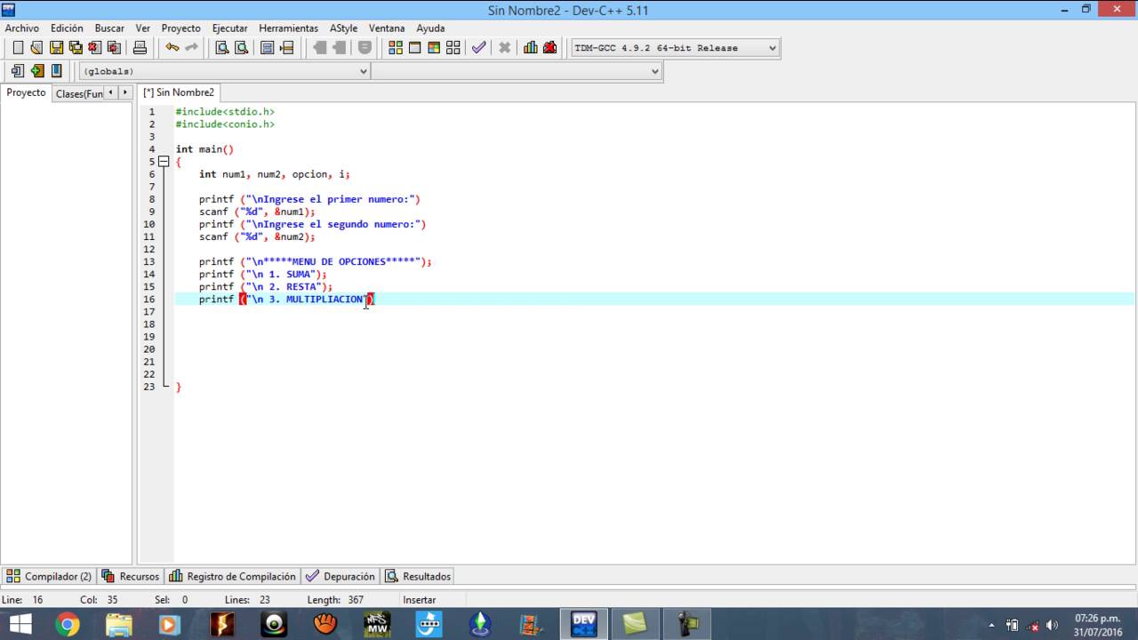Click line number 23 in gutter
The image size is (1138, 640).
point(148,387)
